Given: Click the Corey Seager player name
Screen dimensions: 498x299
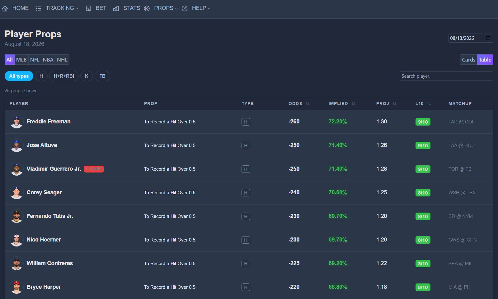Looking at the screenshot, I should point(44,192).
